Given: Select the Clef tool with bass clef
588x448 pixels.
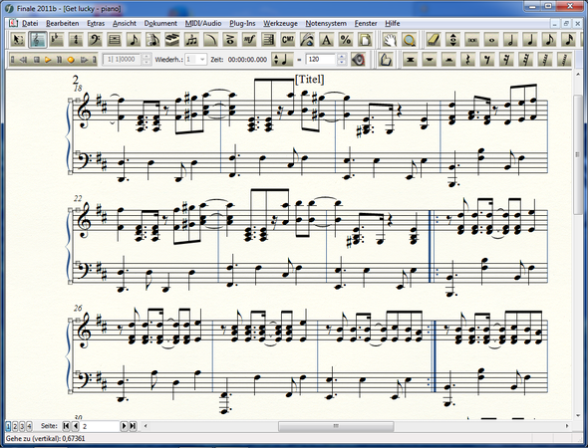Looking at the screenshot, I should (x=96, y=40).
